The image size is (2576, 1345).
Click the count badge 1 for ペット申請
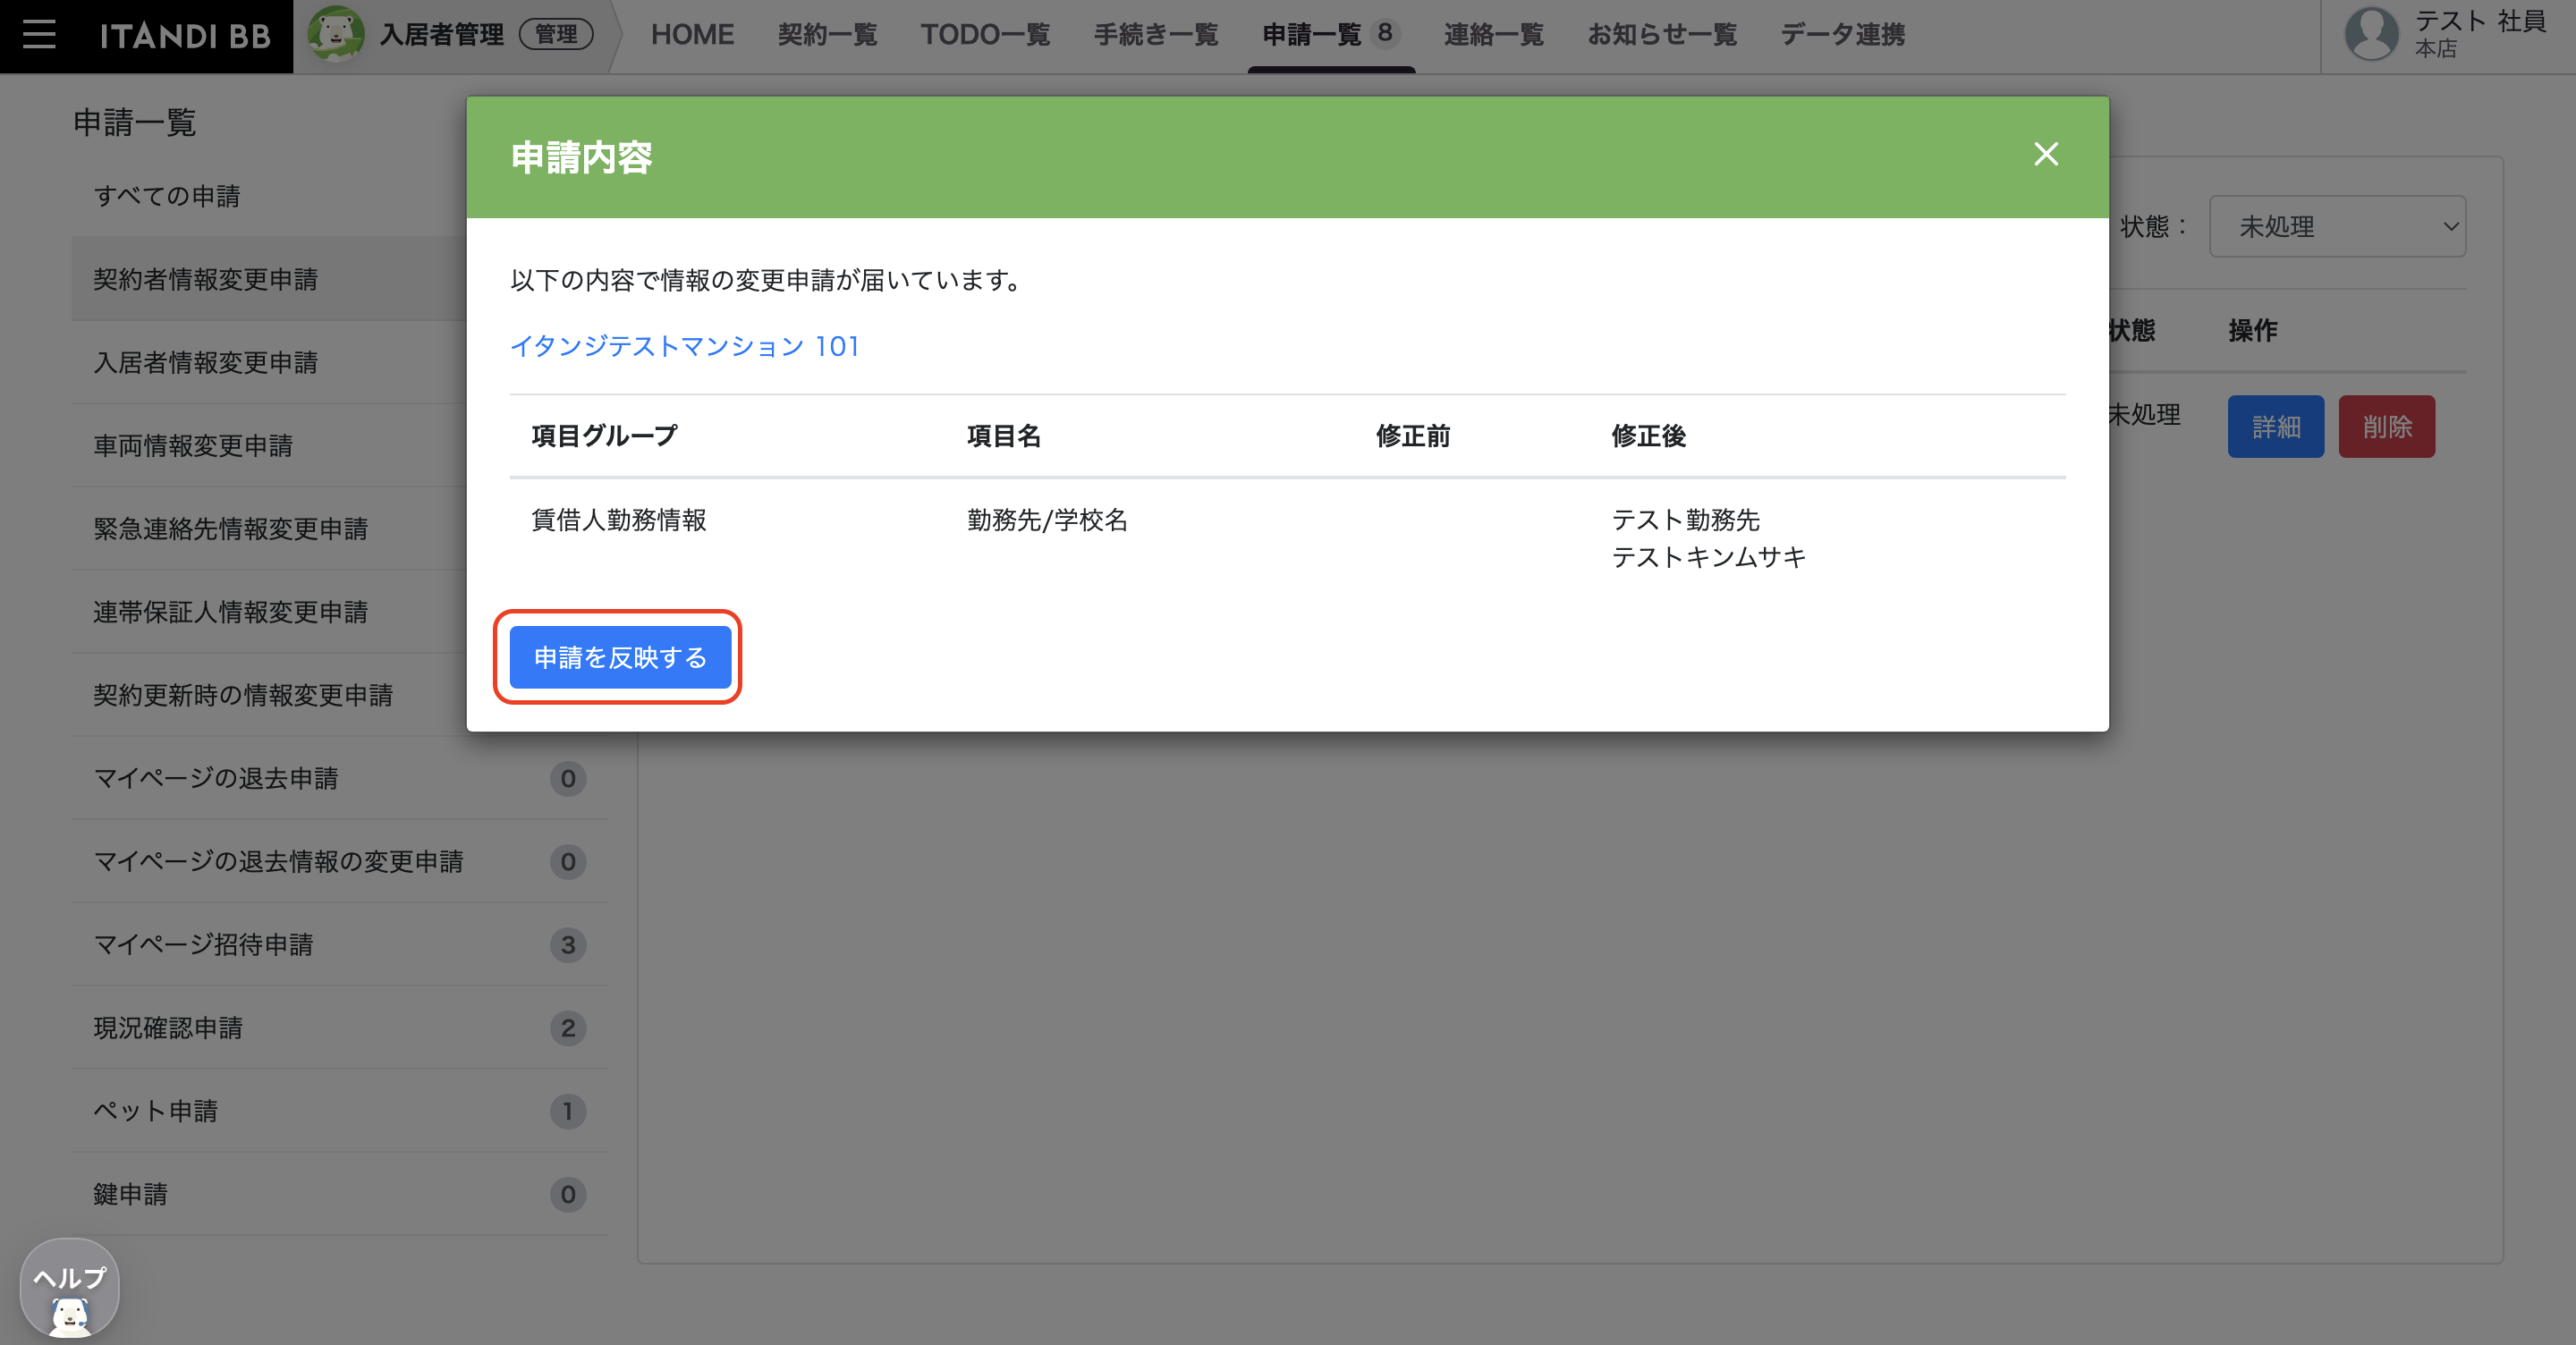pos(568,1110)
